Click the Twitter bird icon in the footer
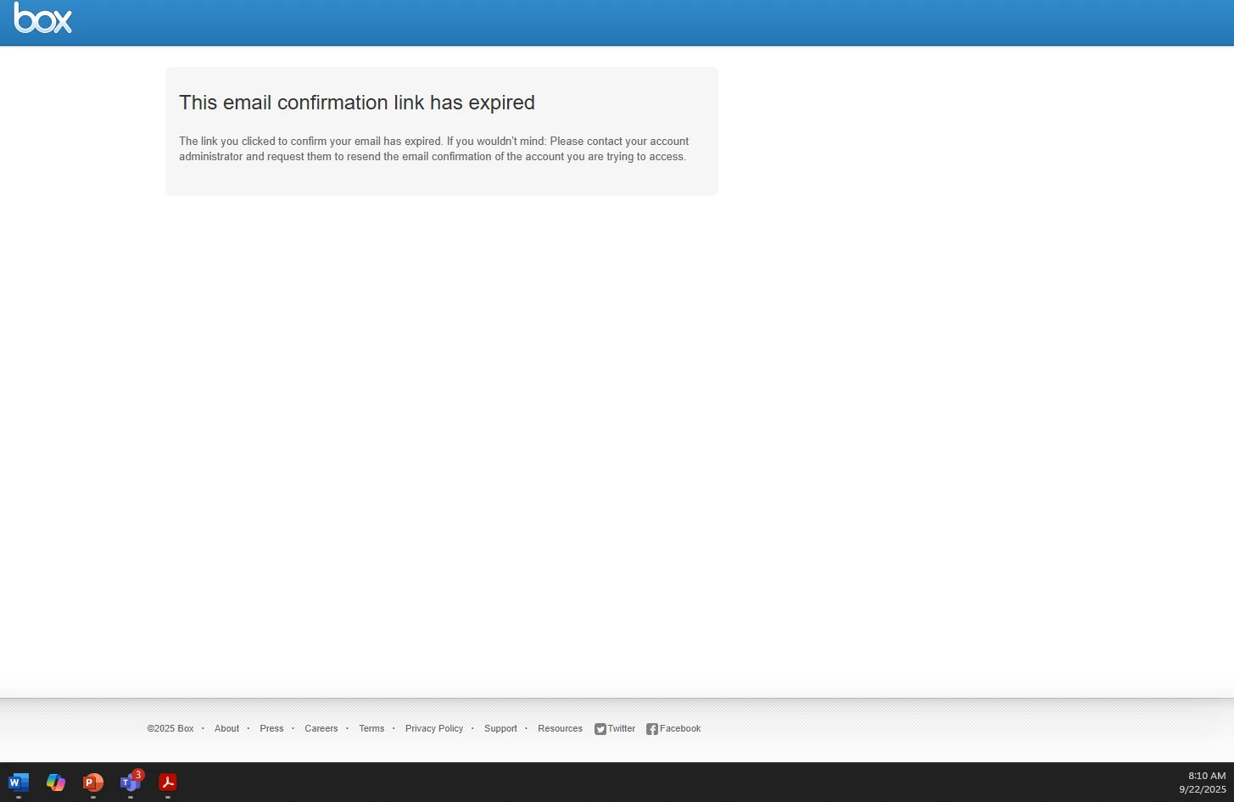The image size is (1234, 802). [x=600, y=729]
